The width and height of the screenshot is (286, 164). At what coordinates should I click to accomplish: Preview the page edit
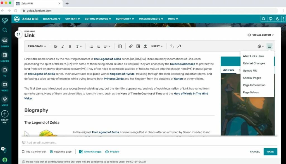point(112,152)
